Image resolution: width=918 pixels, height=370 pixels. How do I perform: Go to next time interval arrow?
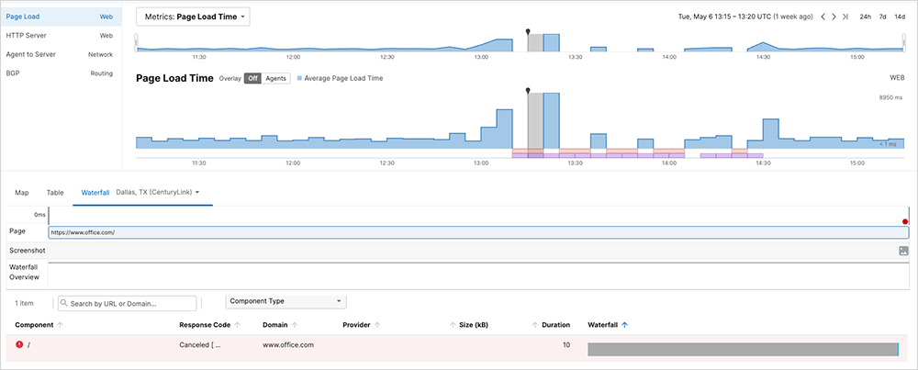(x=834, y=17)
